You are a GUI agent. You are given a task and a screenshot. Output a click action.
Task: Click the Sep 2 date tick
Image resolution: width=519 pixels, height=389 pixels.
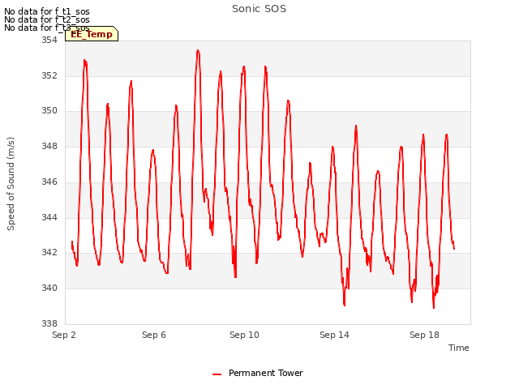pyautogui.click(x=64, y=335)
